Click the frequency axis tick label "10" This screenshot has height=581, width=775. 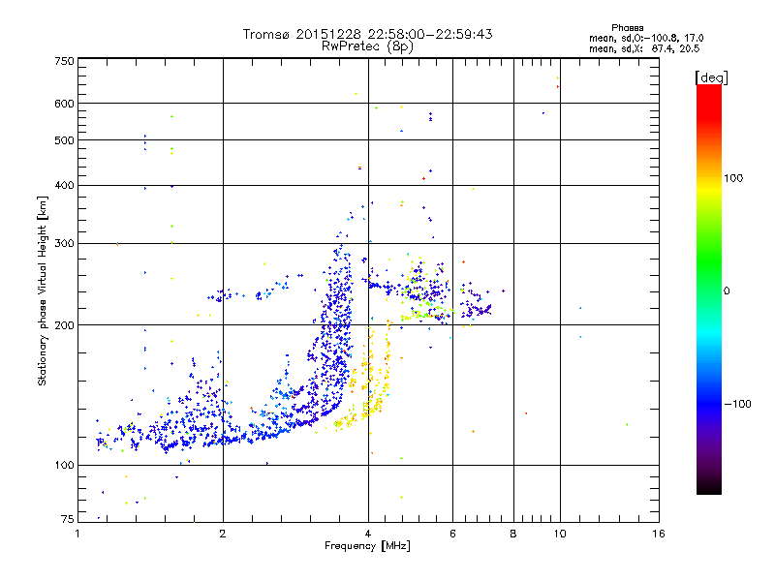coord(560,534)
